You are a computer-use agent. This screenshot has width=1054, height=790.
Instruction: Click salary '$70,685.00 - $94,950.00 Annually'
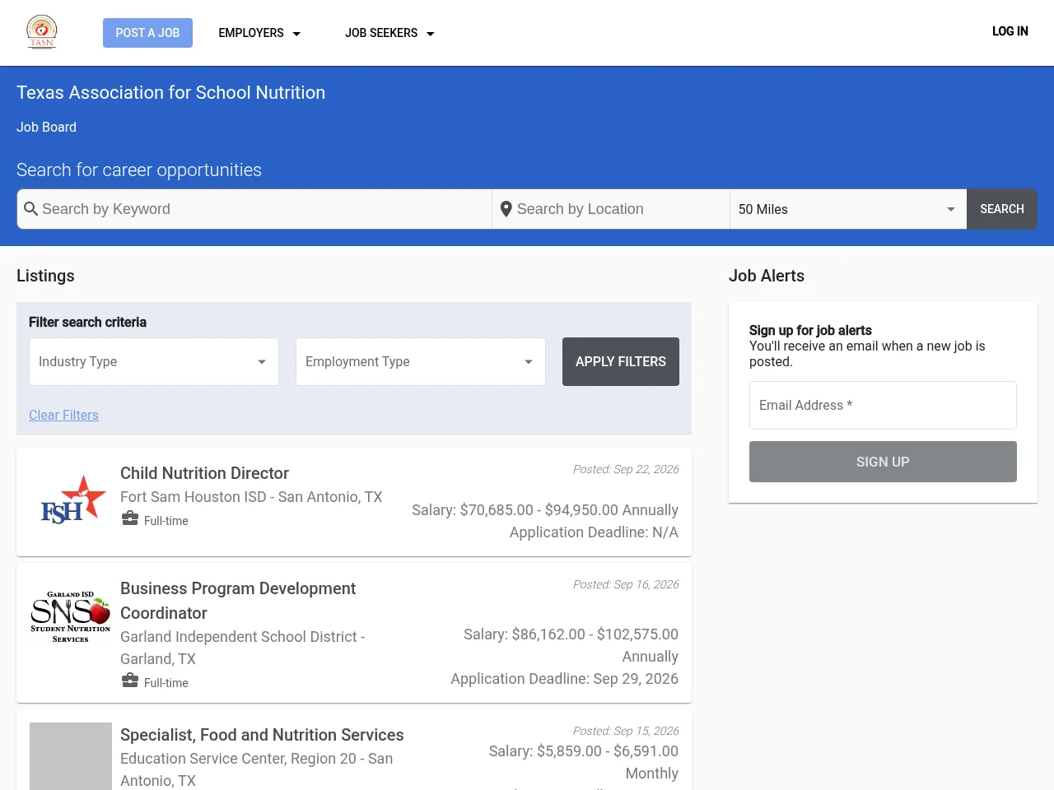[x=569, y=510]
